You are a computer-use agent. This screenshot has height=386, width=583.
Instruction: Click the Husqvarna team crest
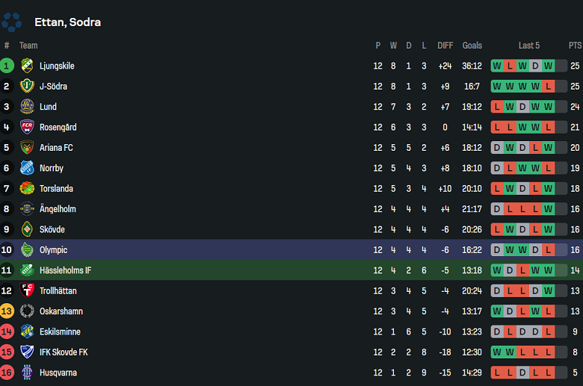28,373
